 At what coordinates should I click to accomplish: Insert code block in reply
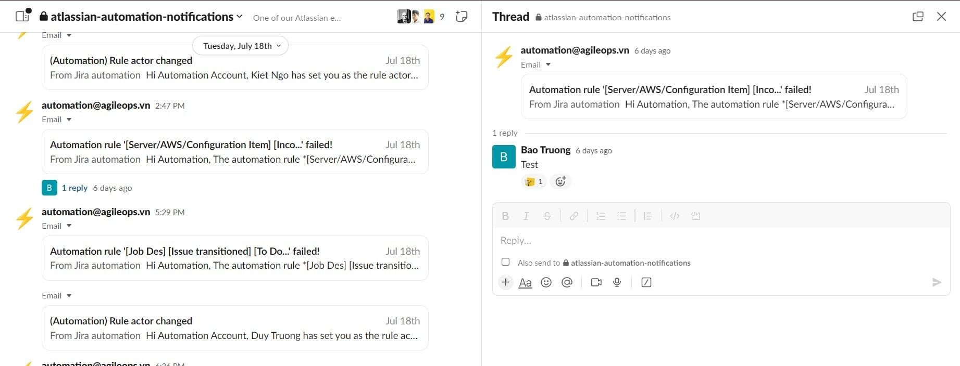coord(695,216)
